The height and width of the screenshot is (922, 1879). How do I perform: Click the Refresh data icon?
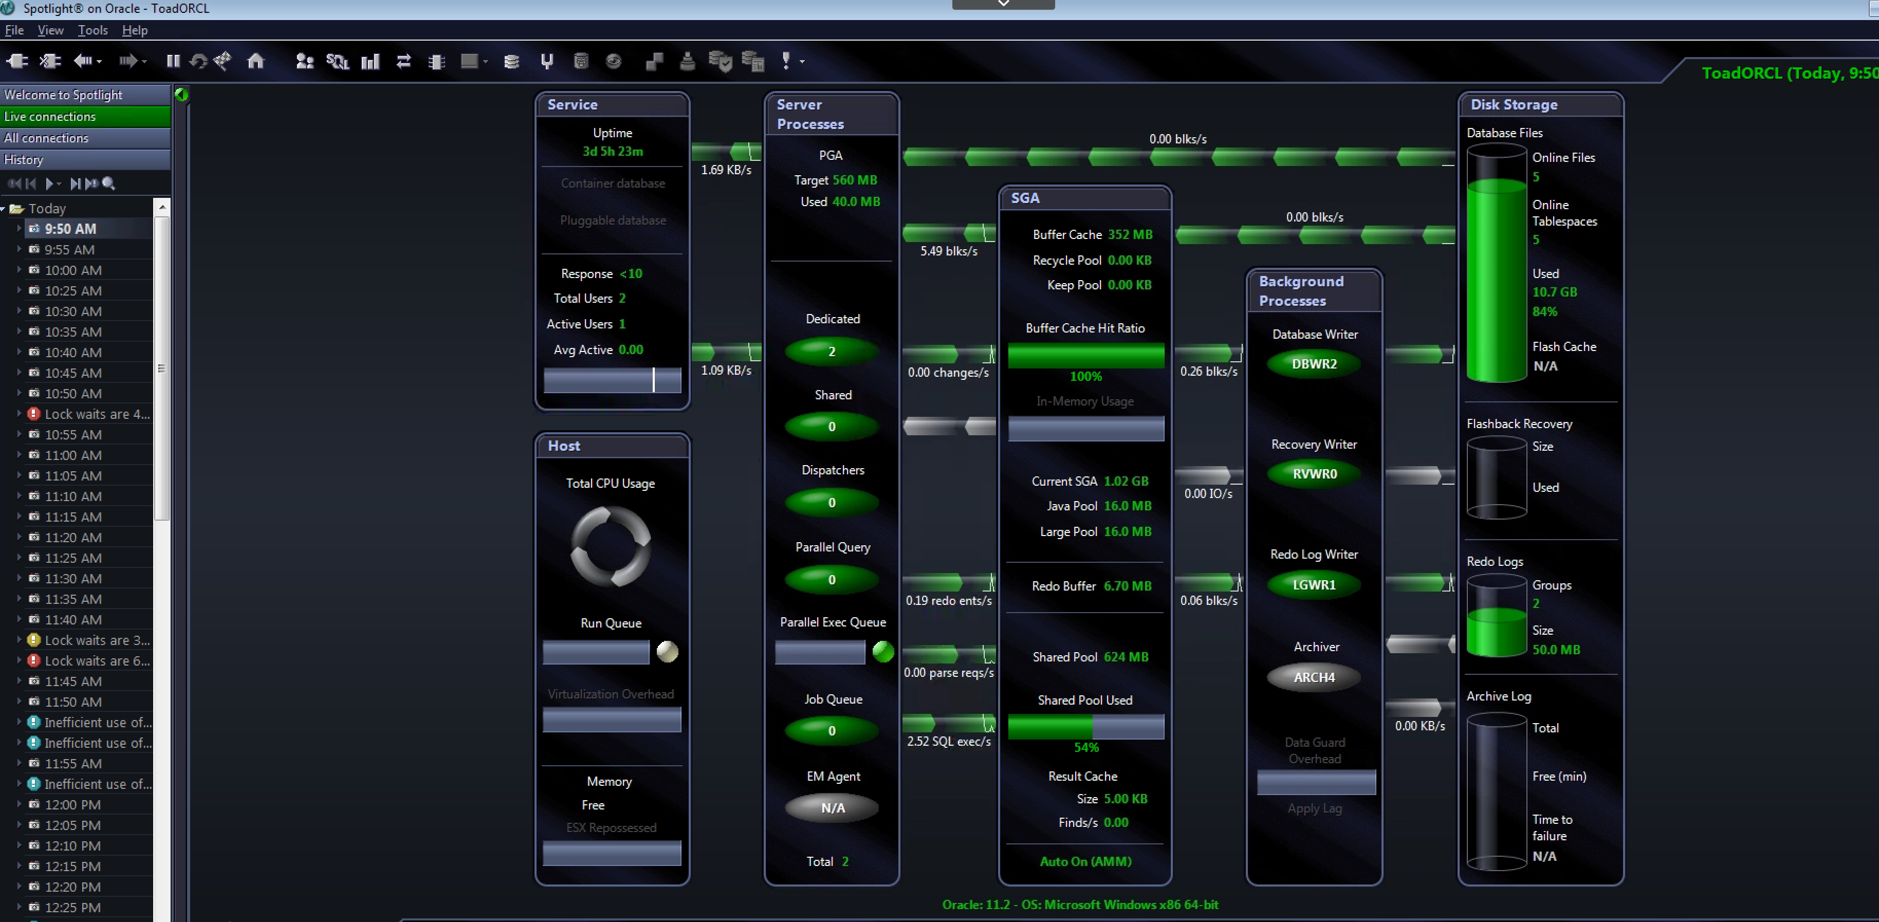(x=198, y=61)
